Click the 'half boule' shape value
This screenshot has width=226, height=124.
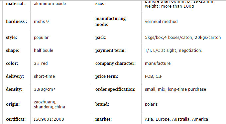point(44,50)
